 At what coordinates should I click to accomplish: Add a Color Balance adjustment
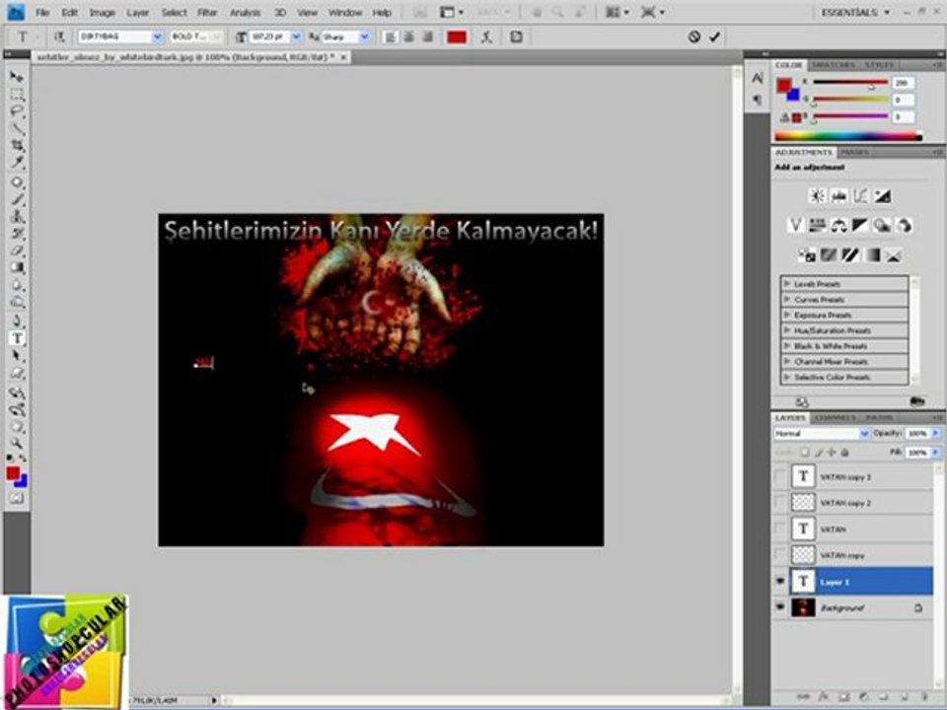[x=838, y=225]
